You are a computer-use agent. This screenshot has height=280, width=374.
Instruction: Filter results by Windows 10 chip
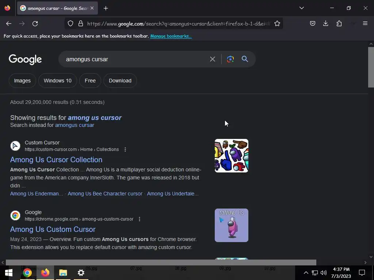pyautogui.click(x=58, y=81)
